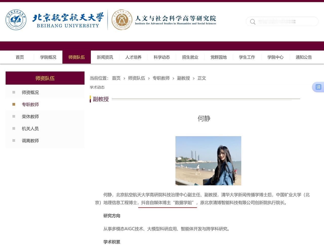
Task: Click the highlighted bullet beside 专职教师
Action: click(x=13, y=104)
